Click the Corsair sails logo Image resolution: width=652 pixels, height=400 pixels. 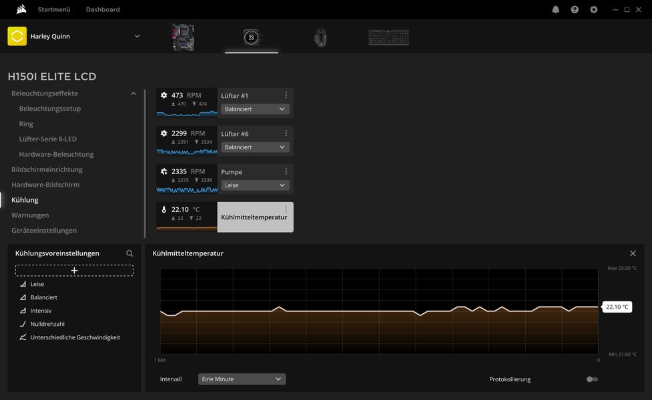tap(21, 9)
